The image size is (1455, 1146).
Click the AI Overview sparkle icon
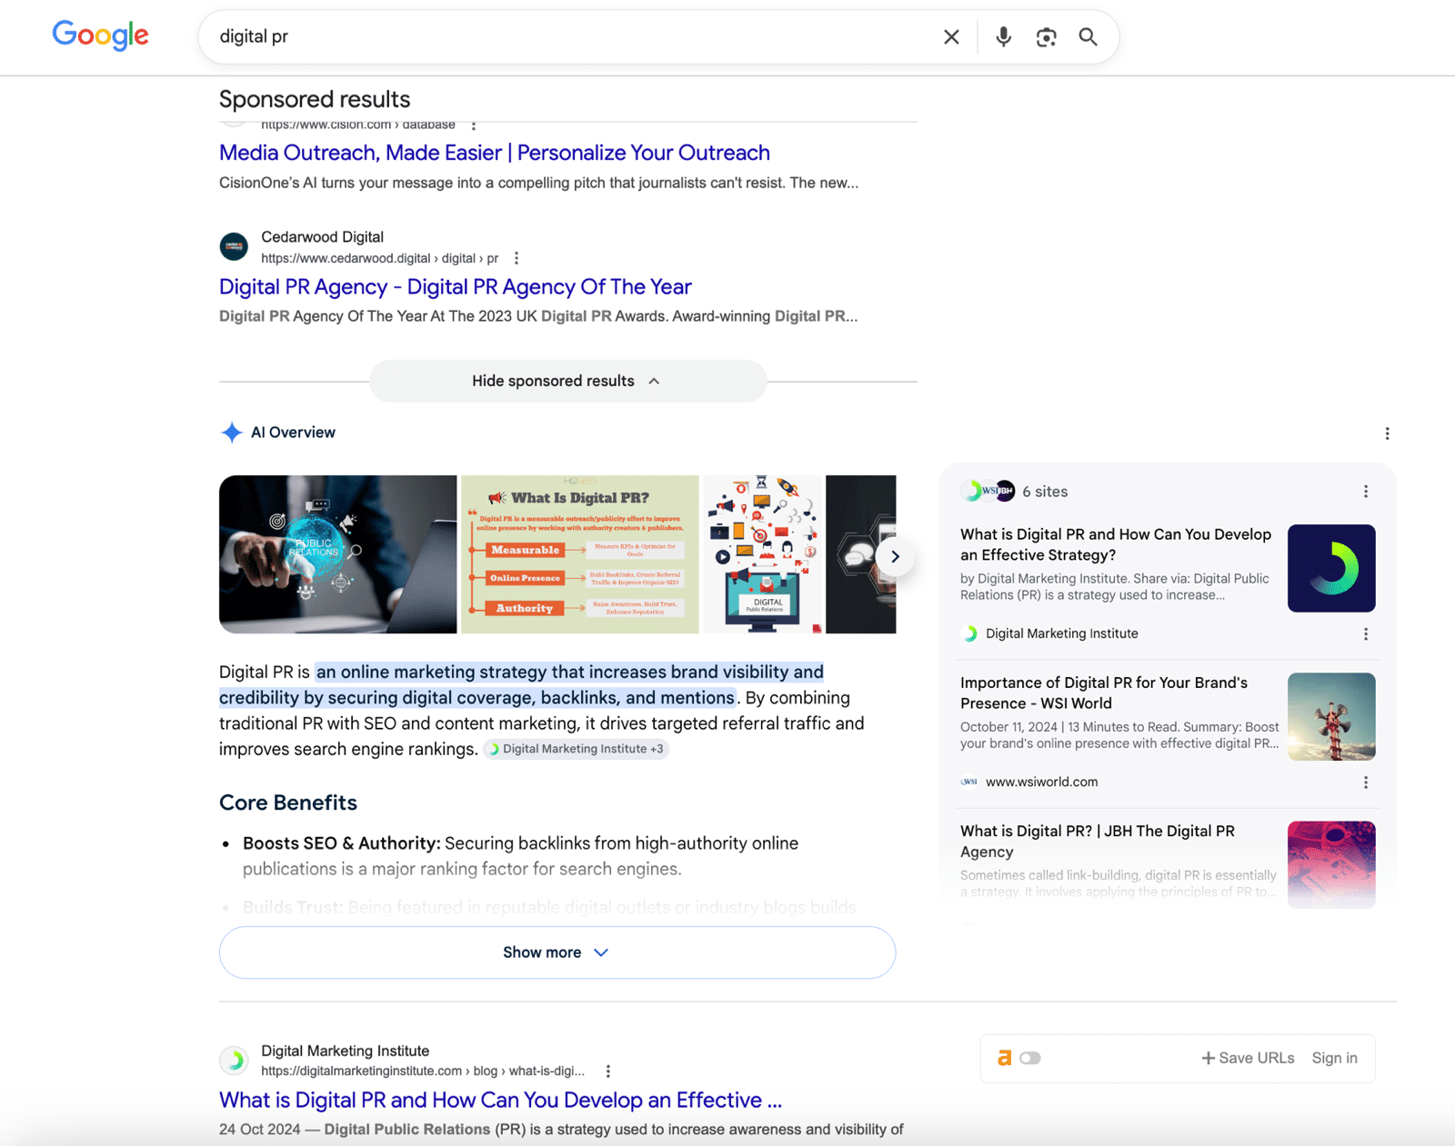[232, 433]
